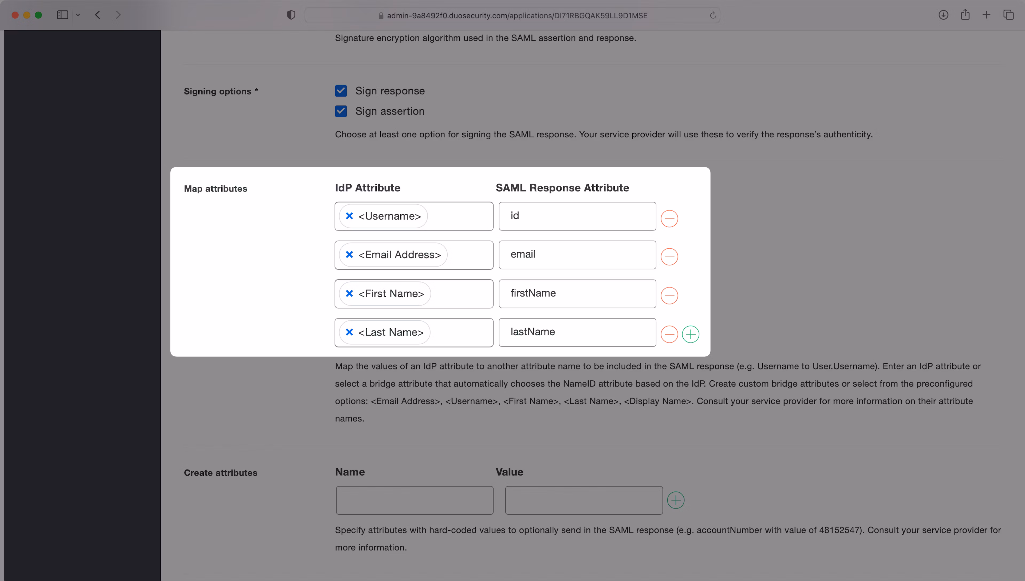Remove the Email Address mapping row
Viewport: 1025px width, 581px height.
coord(669,257)
